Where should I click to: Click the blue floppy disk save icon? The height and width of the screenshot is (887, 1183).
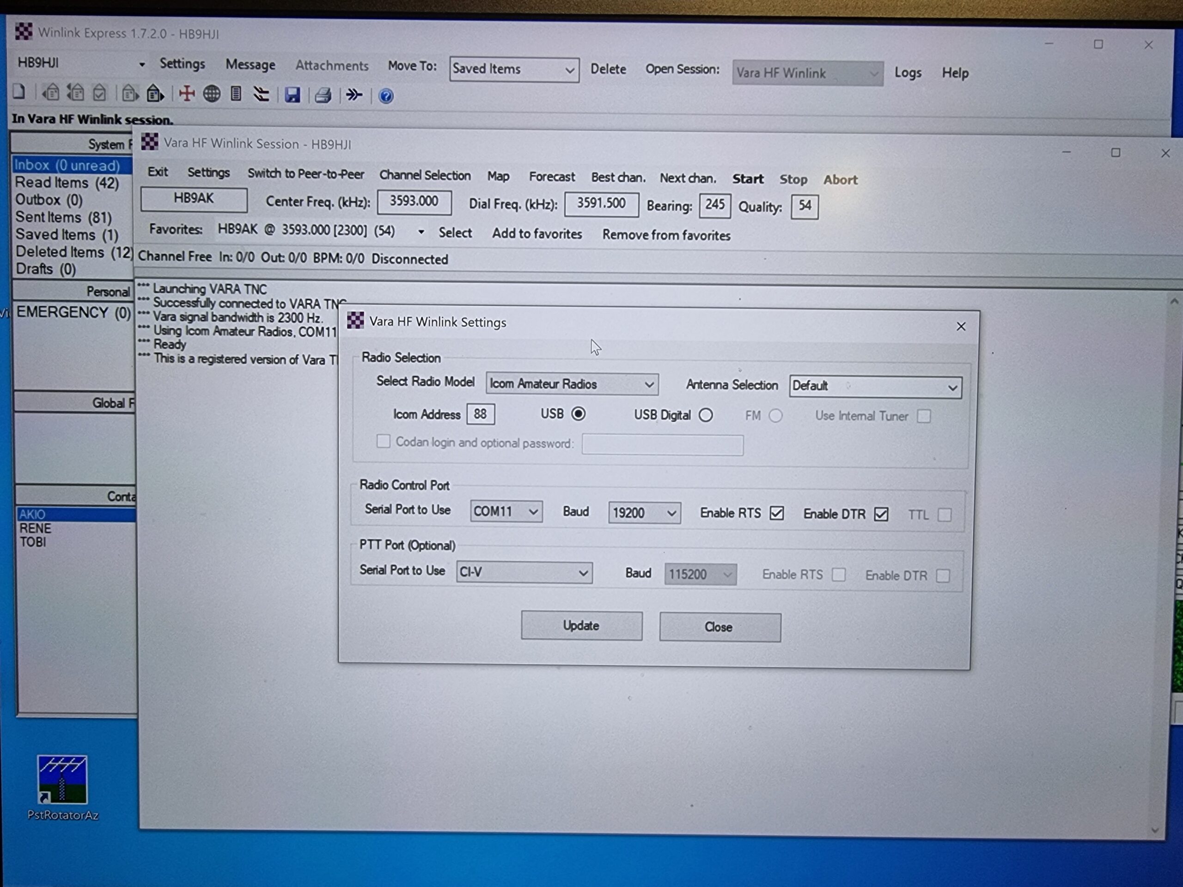tap(292, 95)
